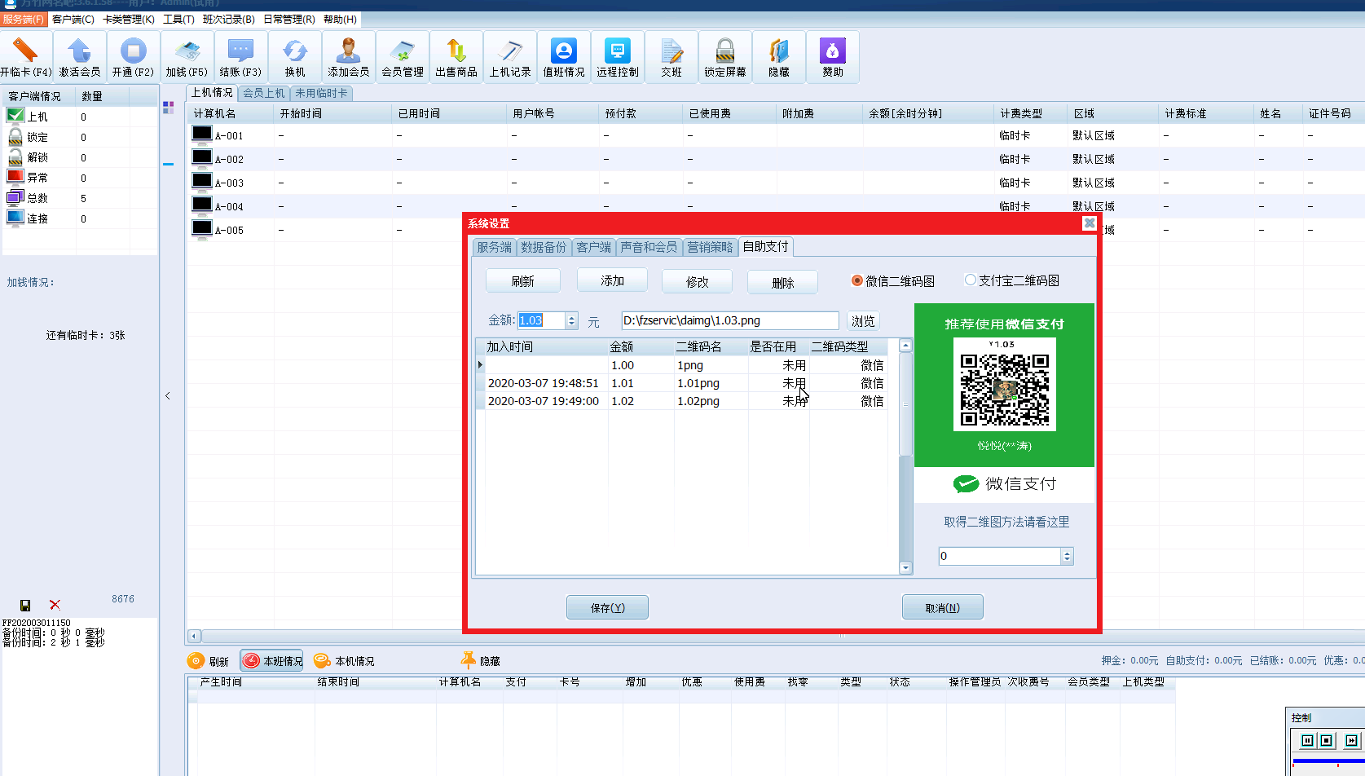1365x776 pixels.
Task: Click the 激活会员 toolbar icon
Action: click(x=80, y=56)
